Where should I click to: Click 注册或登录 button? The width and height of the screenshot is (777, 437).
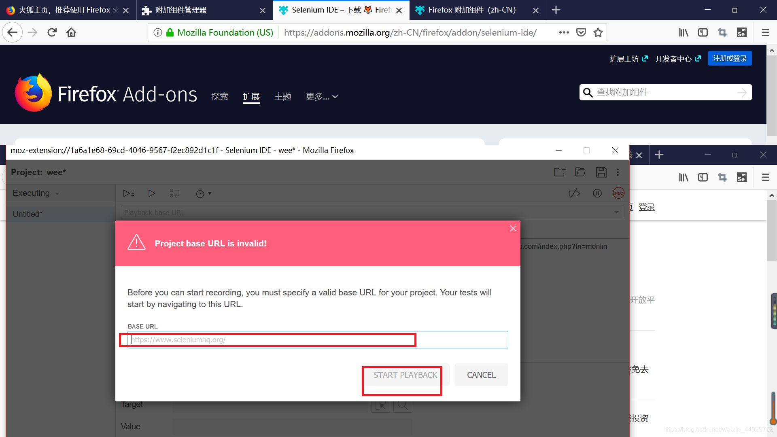[x=730, y=58]
